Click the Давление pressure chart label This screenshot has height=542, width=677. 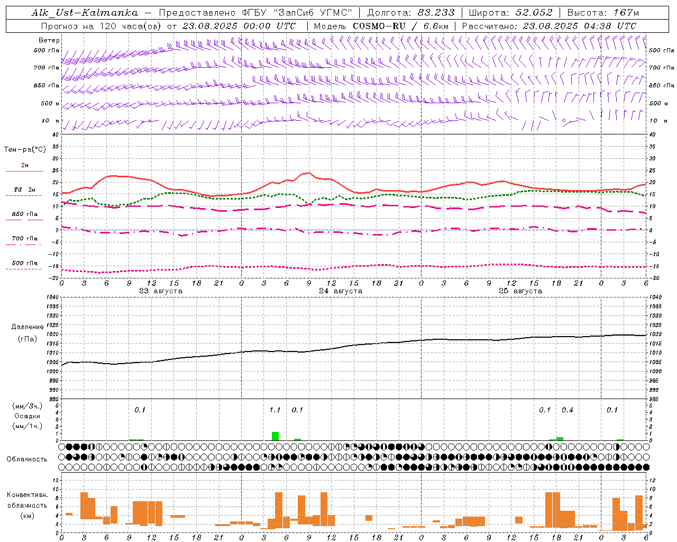tap(28, 327)
